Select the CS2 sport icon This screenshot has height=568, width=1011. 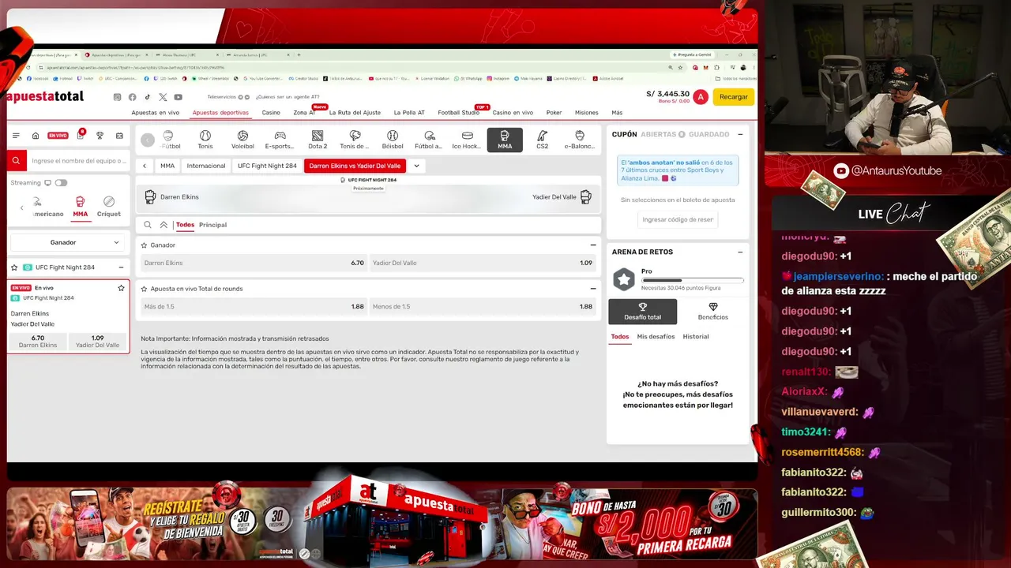point(542,140)
